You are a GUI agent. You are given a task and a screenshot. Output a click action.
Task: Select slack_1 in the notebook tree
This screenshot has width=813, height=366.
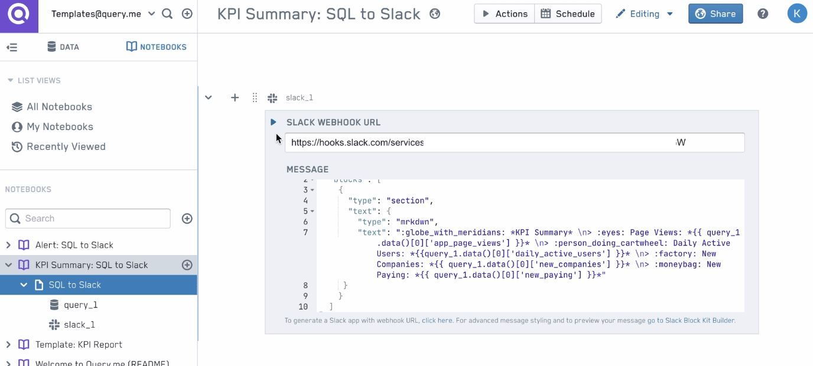(x=80, y=325)
